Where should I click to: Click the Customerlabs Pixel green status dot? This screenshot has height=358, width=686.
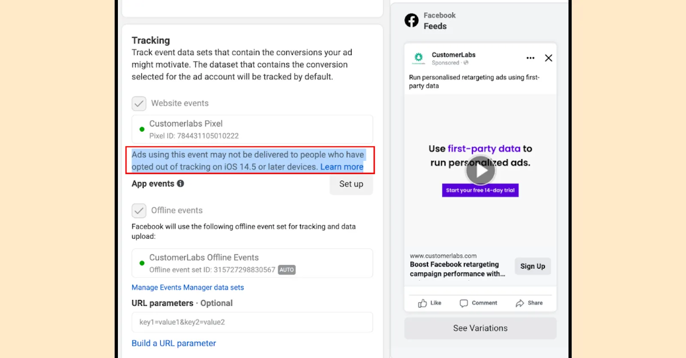pyautogui.click(x=142, y=129)
